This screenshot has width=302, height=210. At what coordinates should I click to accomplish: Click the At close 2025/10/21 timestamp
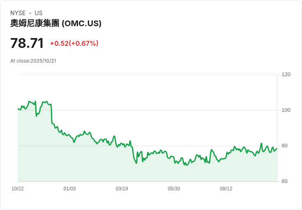coord(33,61)
